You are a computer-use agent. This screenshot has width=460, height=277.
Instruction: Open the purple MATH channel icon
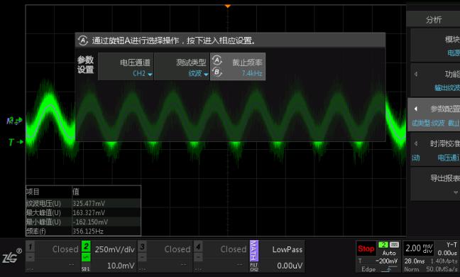point(253,251)
